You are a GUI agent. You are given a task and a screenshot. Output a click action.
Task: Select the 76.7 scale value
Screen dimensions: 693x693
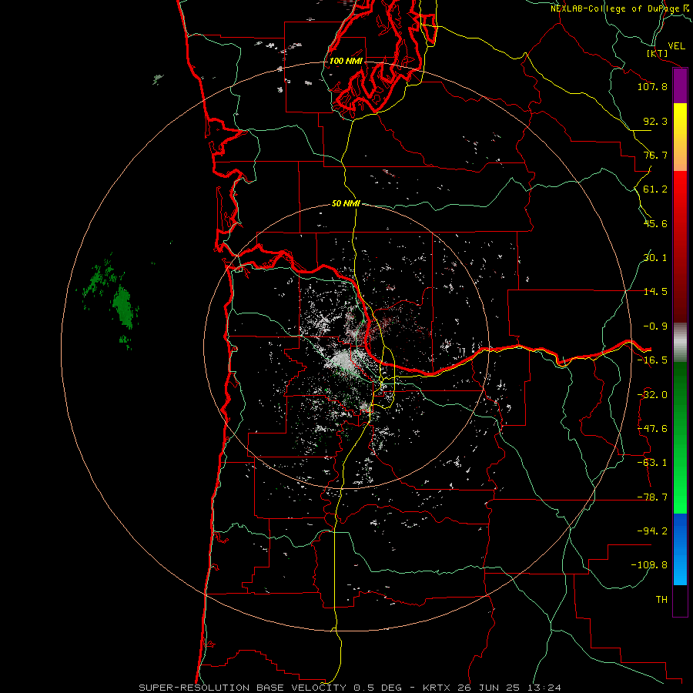click(655, 155)
